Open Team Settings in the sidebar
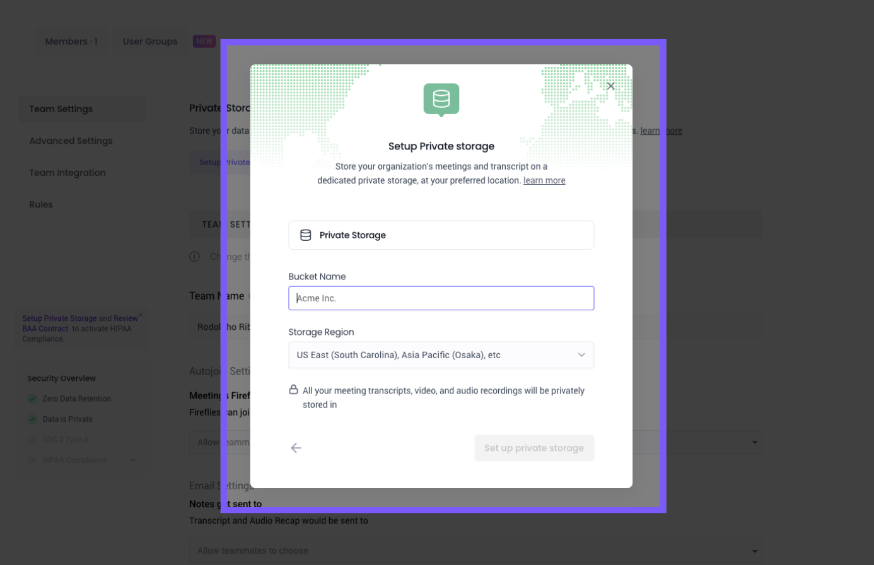This screenshot has height=565, width=874. click(x=83, y=109)
